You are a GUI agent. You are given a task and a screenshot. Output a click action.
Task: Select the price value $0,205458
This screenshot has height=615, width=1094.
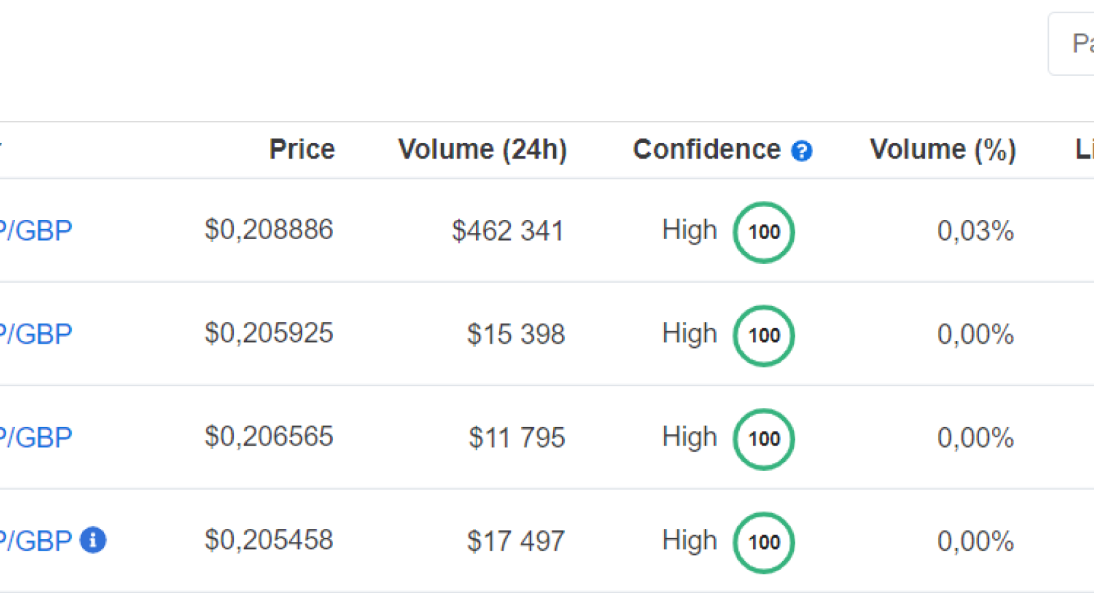tap(269, 540)
